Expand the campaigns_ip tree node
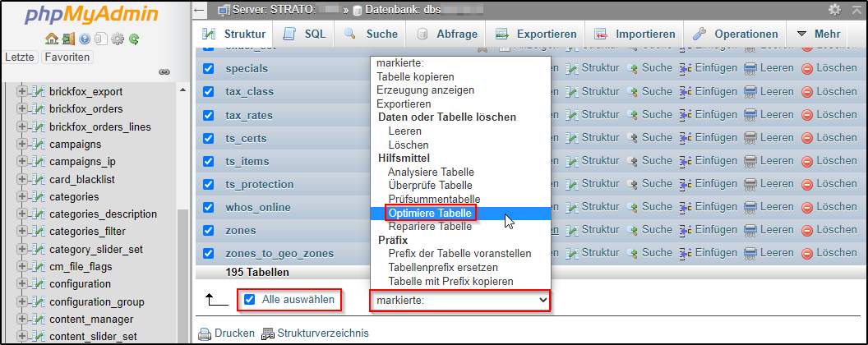 point(22,162)
